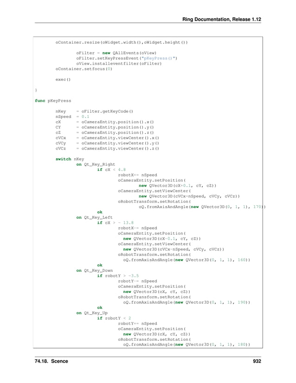
Task: Click page number 932
Action: click(257, 361)
